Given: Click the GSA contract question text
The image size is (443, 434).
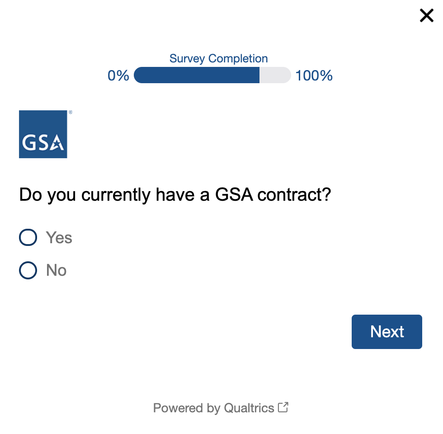Looking at the screenshot, I should point(175,195).
